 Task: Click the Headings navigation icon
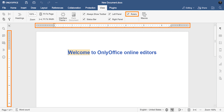tap(20, 16)
